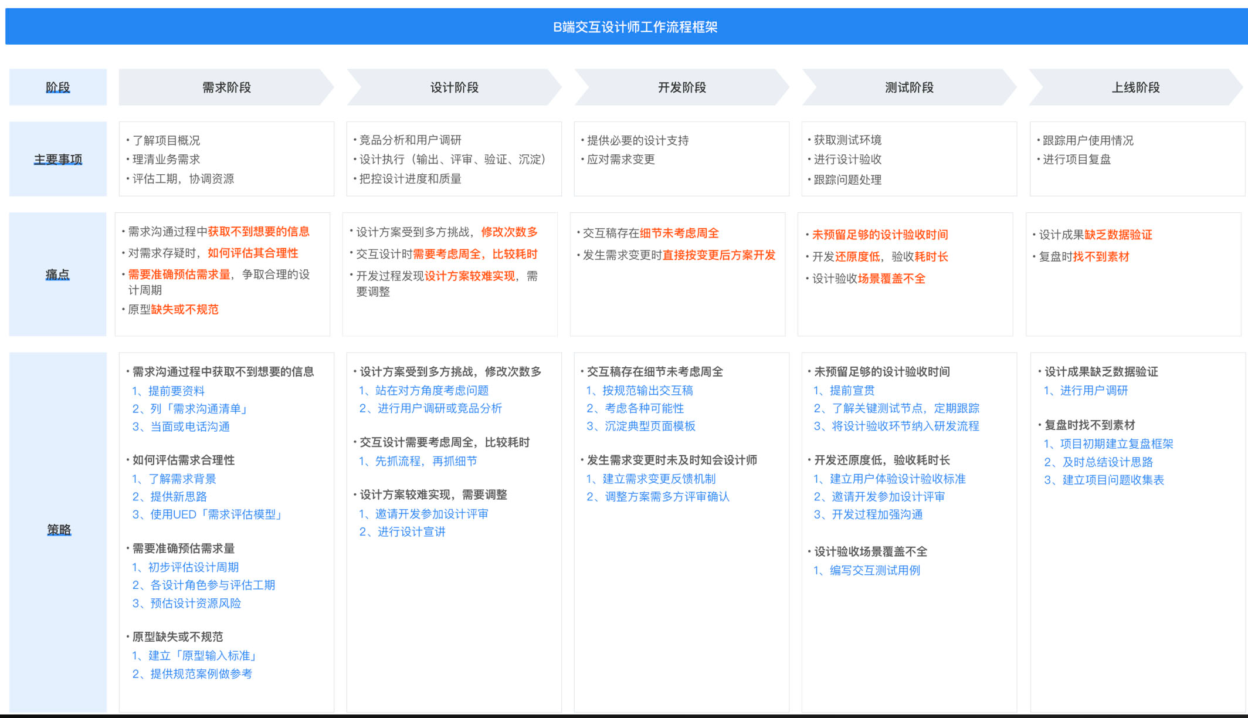The width and height of the screenshot is (1248, 718).
Task: Click strategy item '1、建立需求变更反馈机制'
Action: 650,479
